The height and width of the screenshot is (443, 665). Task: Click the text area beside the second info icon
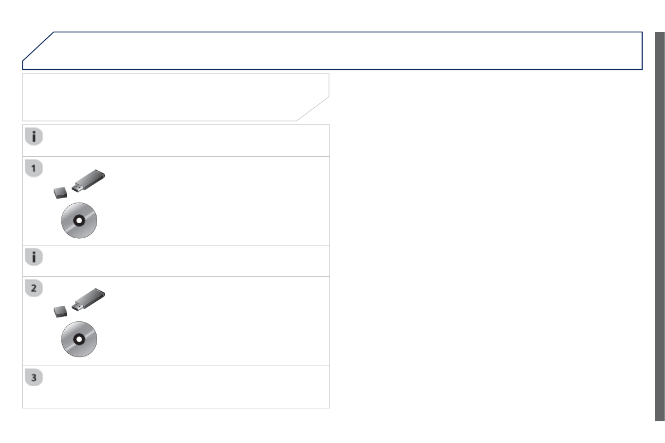[184, 261]
